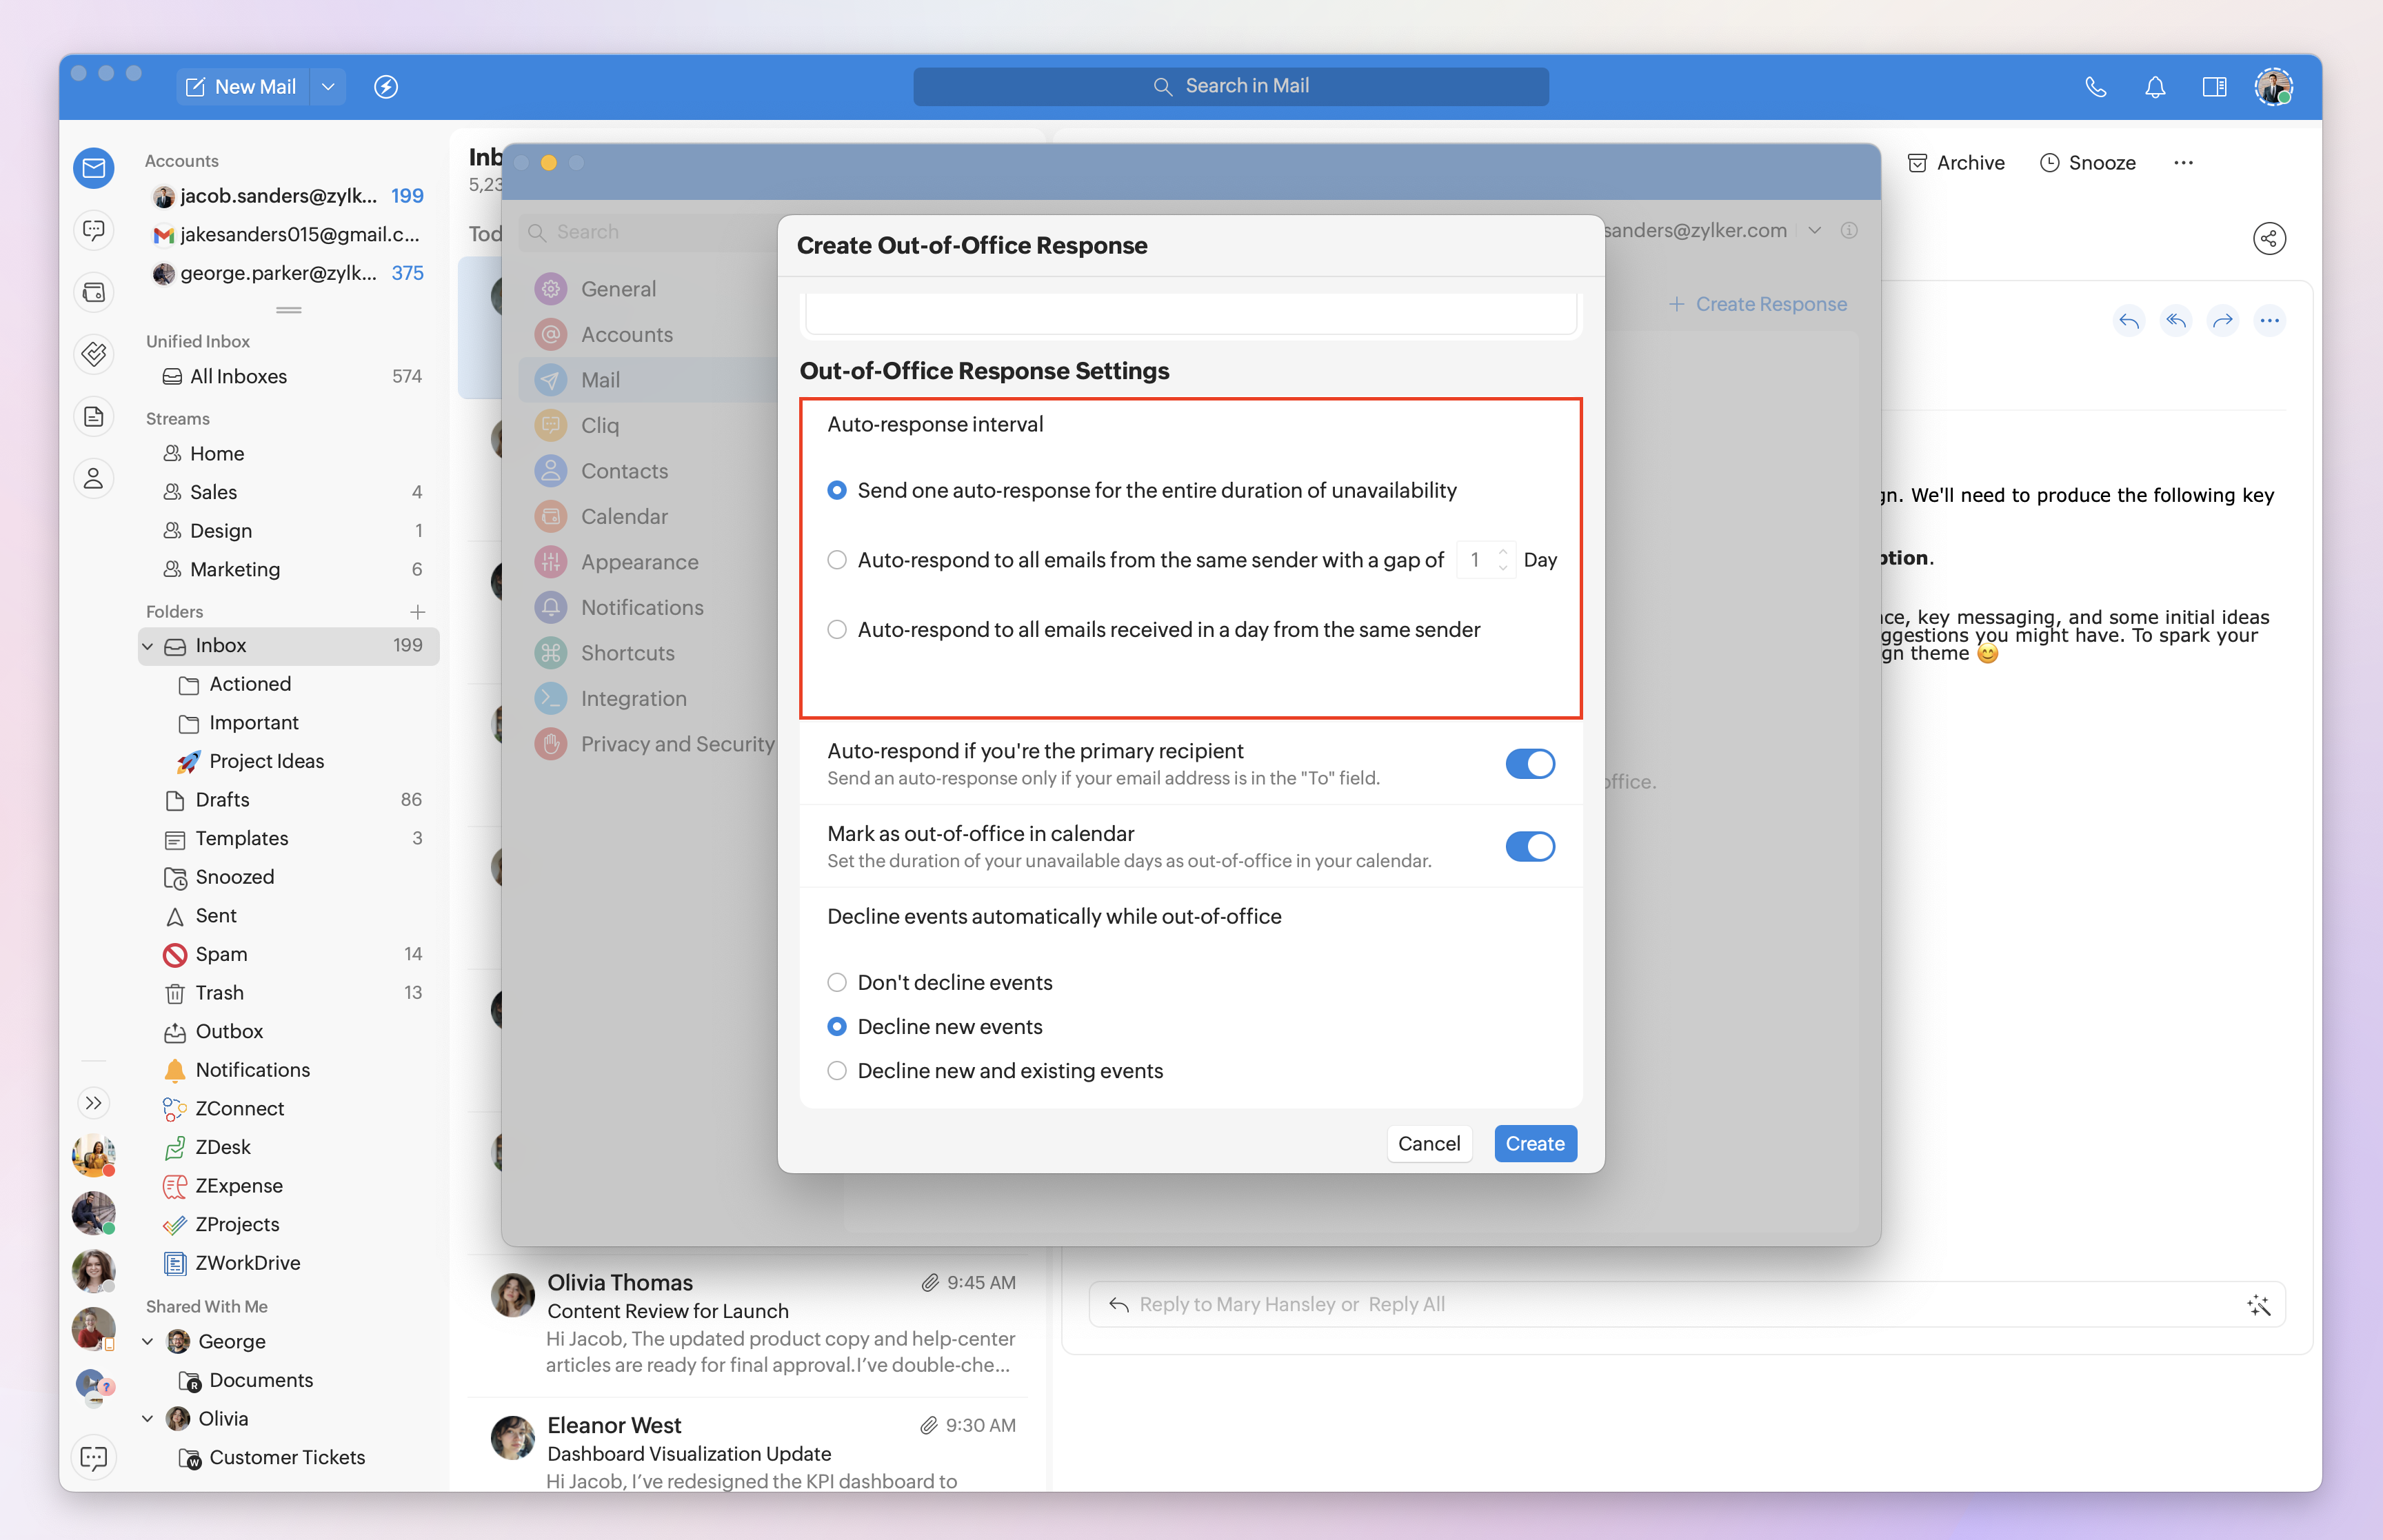This screenshot has width=2383, height=1540.
Task: Click the phone call icon in header
Action: 2095,87
